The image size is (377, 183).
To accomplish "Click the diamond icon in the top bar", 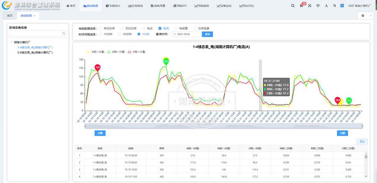I will 319,6.
